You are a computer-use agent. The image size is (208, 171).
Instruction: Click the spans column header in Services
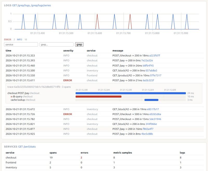click(x=53, y=153)
